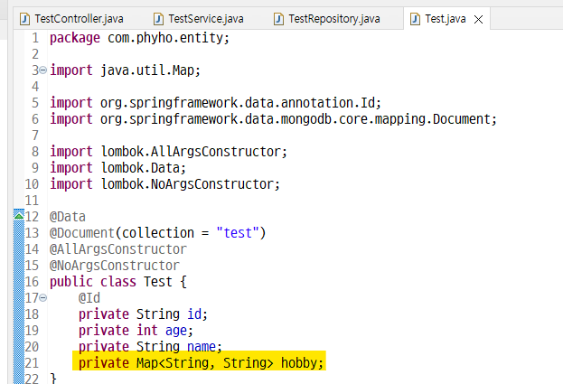Switch to the TestController.java tab
The width and height of the screenshot is (563, 384).
[x=71, y=19]
